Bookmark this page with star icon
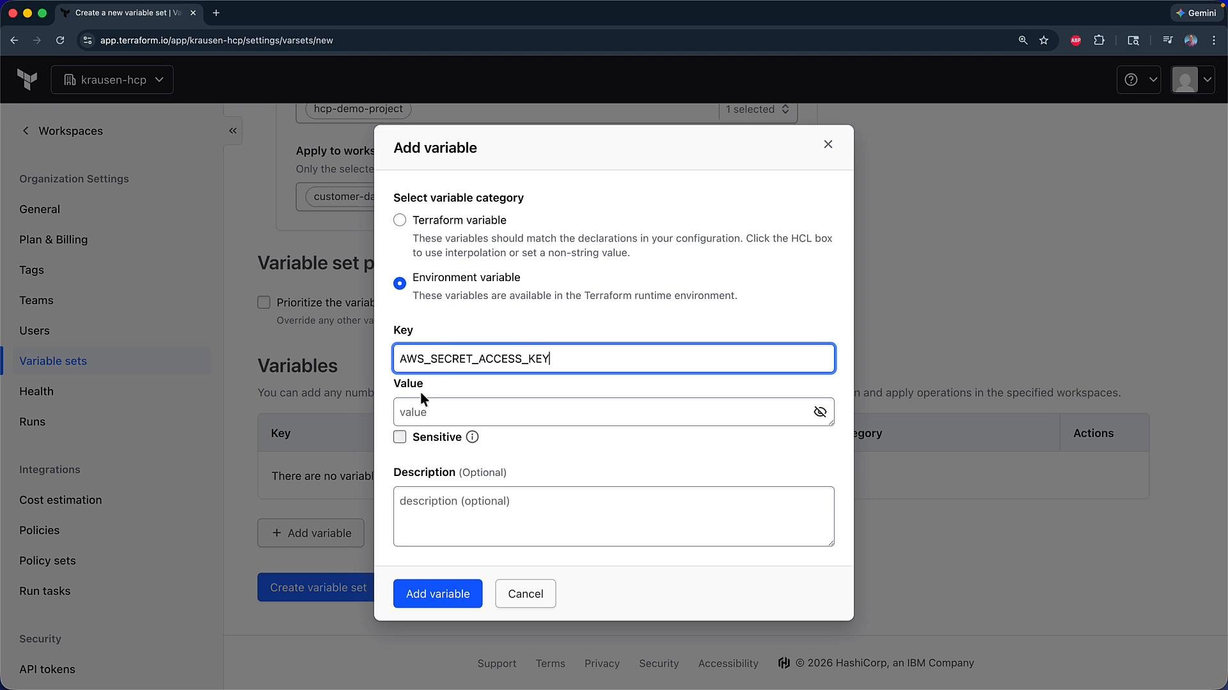The height and width of the screenshot is (690, 1228). [x=1044, y=40]
